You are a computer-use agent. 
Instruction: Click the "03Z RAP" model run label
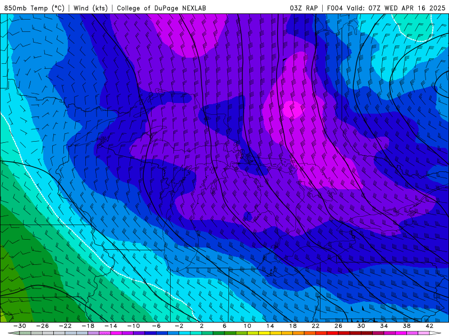304,8
